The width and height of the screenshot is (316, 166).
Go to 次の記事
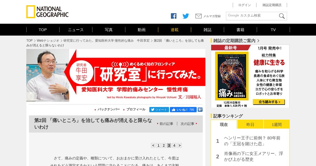[187, 124]
